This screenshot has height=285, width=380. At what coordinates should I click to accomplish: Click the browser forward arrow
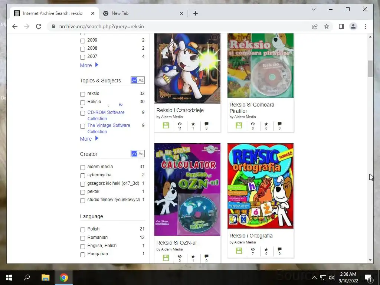(27, 26)
